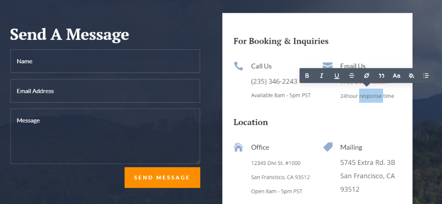Click the highlighted word "response"
Viewport: 442px width, 204px height.
coord(371,96)
